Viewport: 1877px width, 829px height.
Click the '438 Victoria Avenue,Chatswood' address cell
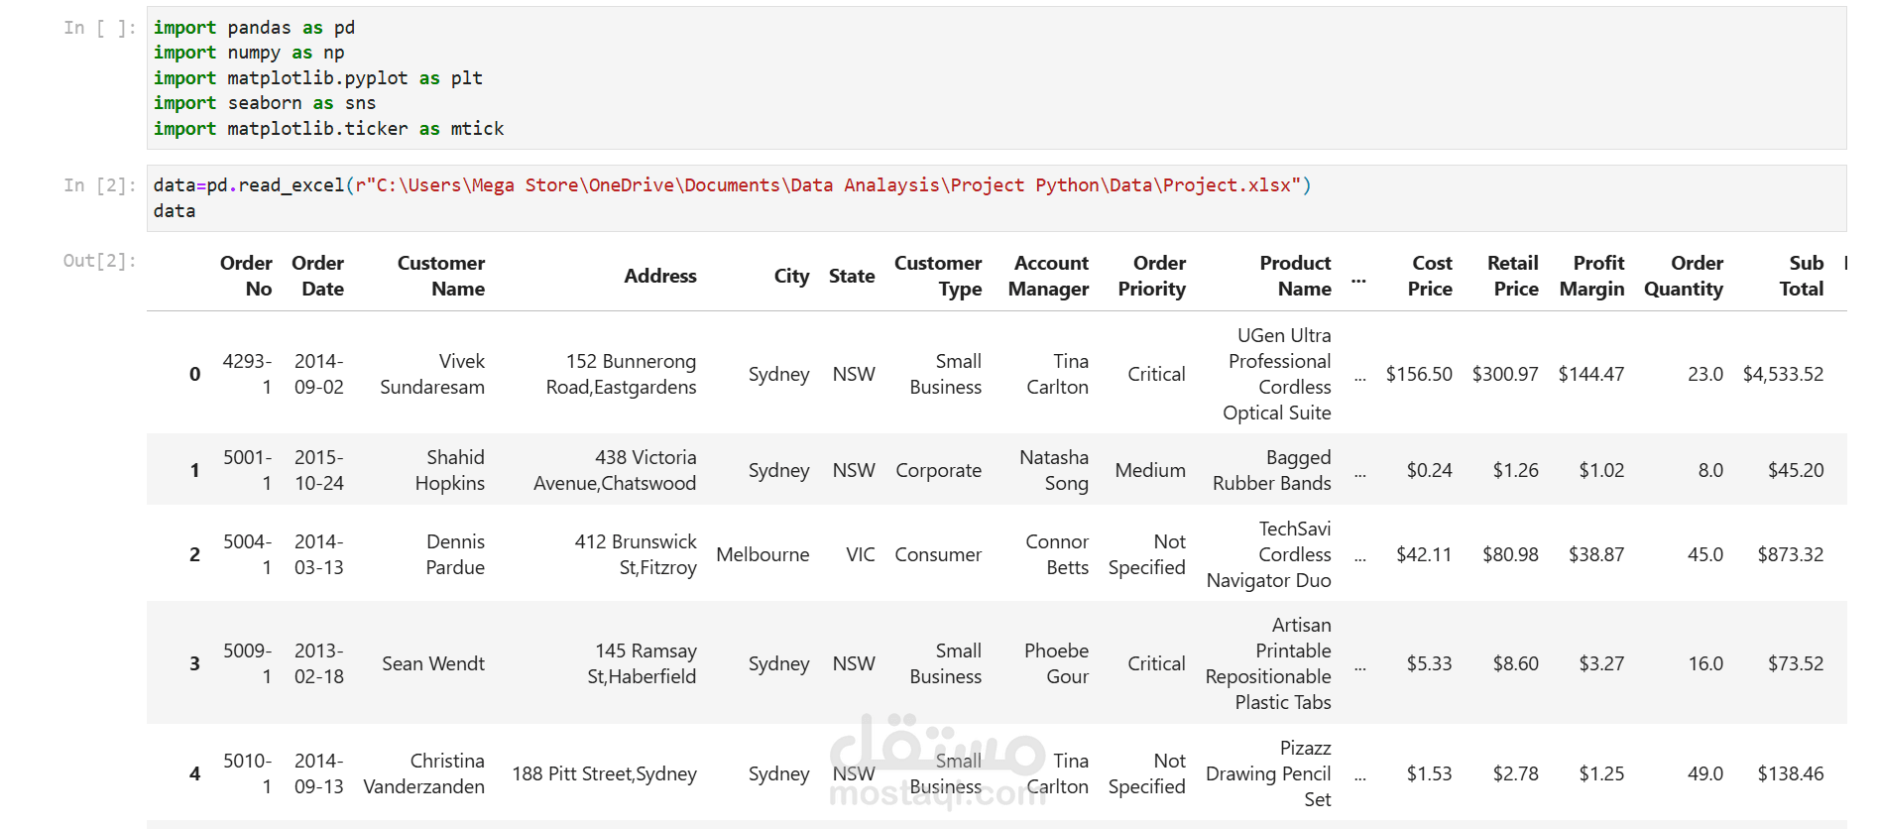(615, 470)
